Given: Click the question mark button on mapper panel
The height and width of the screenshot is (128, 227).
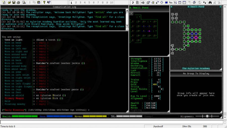Looking at the screenshot, I should click(220, 7).
